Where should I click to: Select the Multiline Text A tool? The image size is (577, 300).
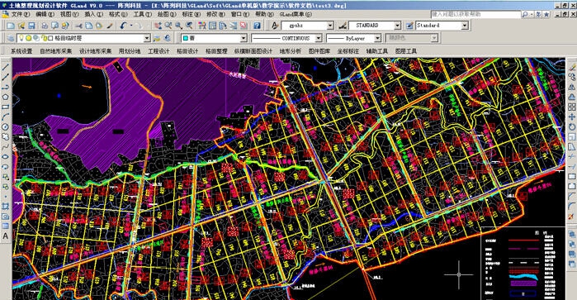pyautogui.click(x=6, y=236)
